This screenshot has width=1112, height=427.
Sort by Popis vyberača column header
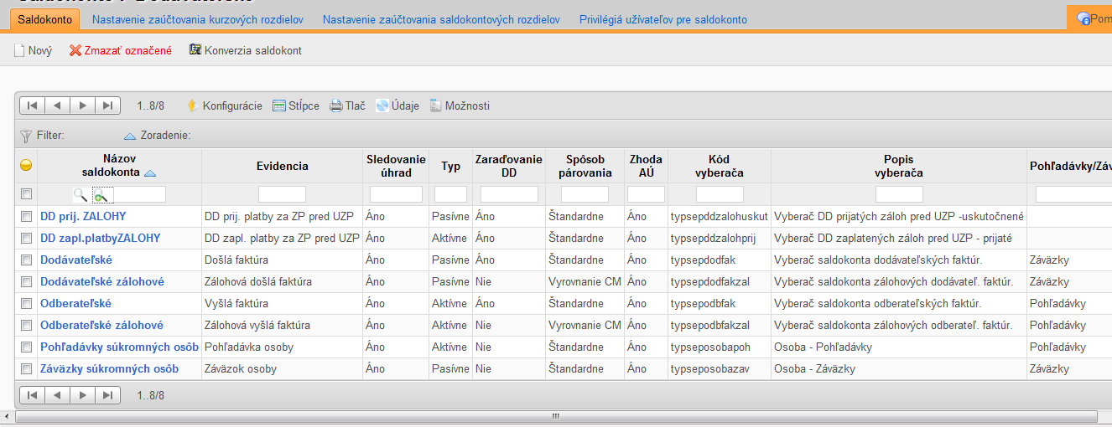point(898,166)
